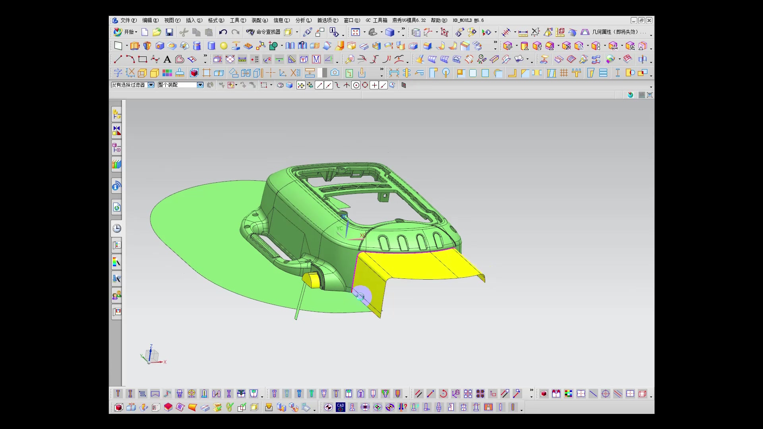Select the Cylinder primitive tool
The width and height of the screenshot is (763, 429).
(x=211, y=46)
